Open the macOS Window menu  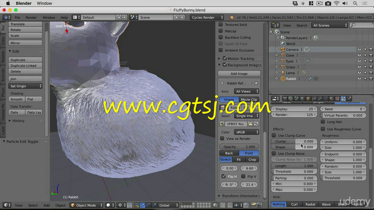pos(44,3)
